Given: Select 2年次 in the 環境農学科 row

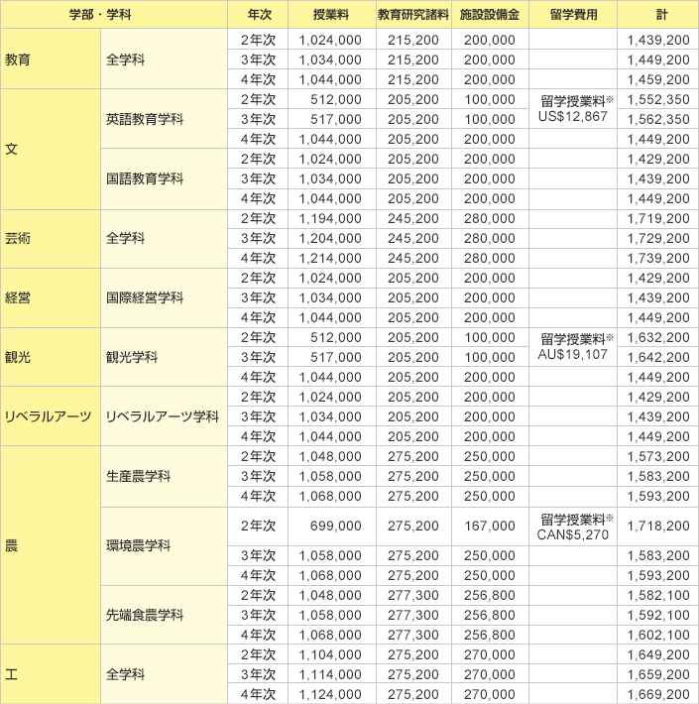Looking at the screenshot, I should 258,526.
